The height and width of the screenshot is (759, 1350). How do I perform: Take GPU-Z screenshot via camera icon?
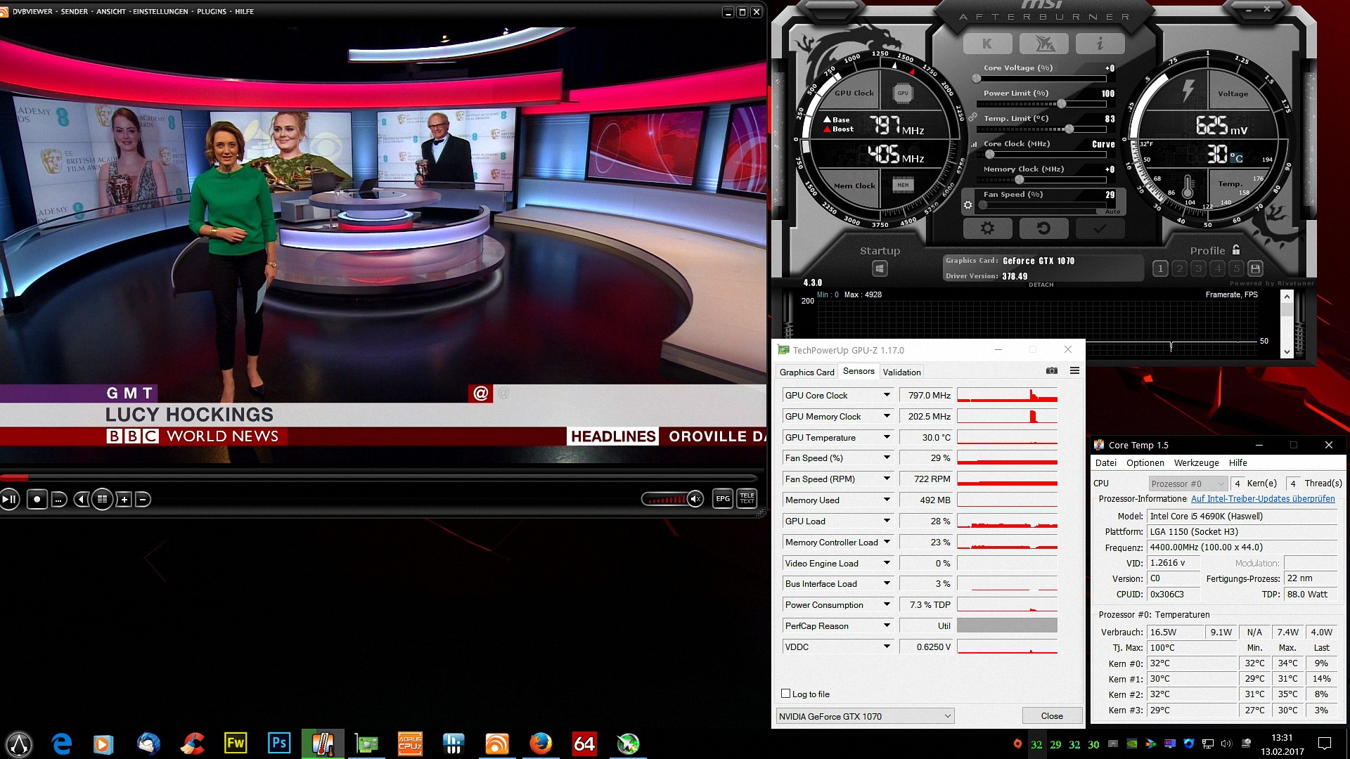(1052, 371)
